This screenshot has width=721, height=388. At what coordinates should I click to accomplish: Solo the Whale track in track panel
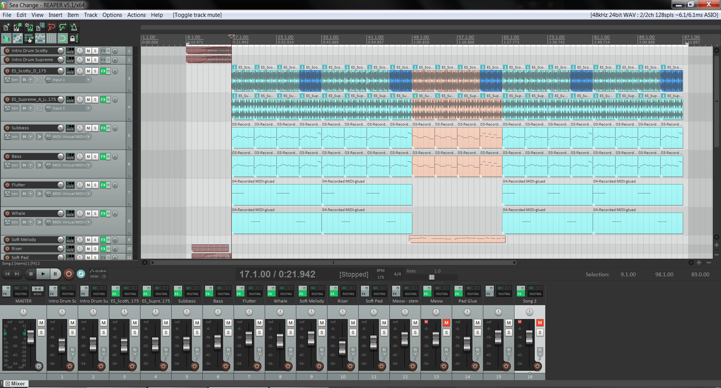click(95, 213)
